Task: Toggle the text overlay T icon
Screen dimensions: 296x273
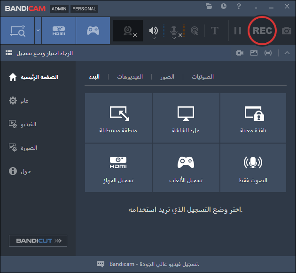Action: [215, 31]
